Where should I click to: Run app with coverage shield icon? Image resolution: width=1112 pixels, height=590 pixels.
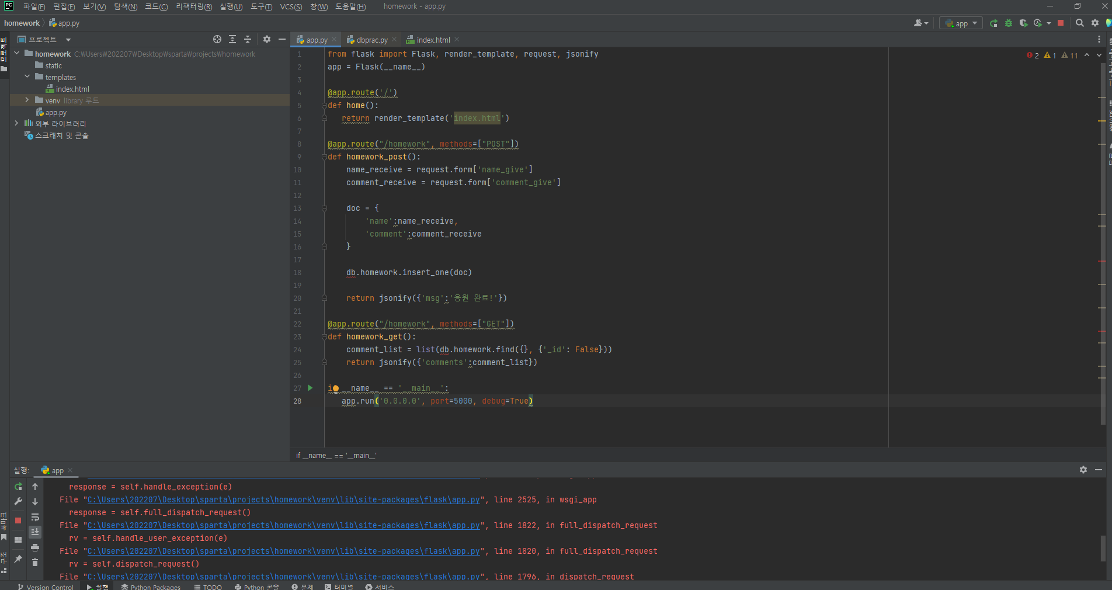tap(1023, 23)
